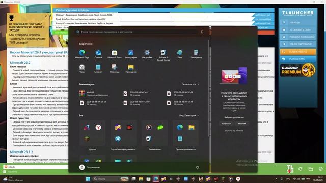Click TLauncher Premium banner

point(297,70)
